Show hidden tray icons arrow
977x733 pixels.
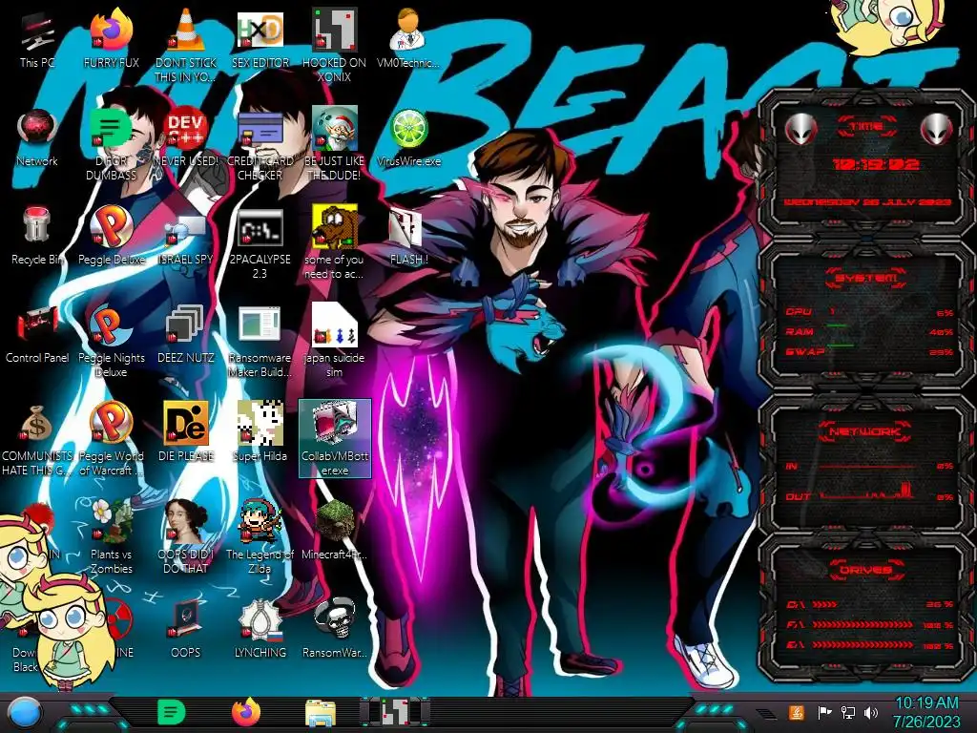click(767, 714)
